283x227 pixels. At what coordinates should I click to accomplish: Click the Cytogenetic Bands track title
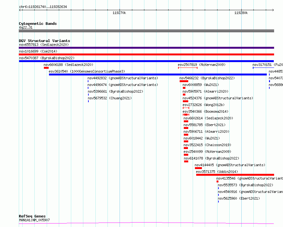coord(38,24)
